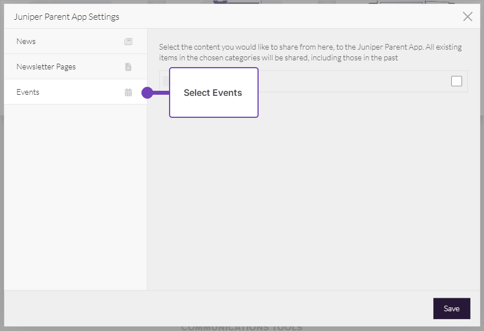
Task: Click the purple graphic above the dialog
Action: 237,2
